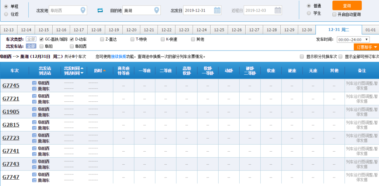Viewport: 379px width, 186px height.
Task: Open the calendar icon for 出发日
Action: click(217, 11)
